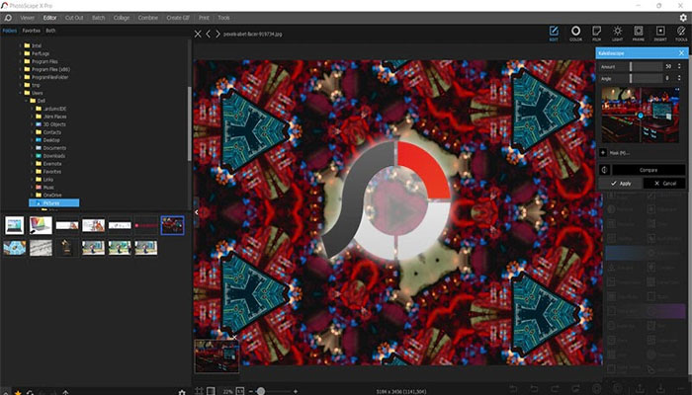Image resolution: width=692 pixels, height=395 pixels.
Task: Open application settings gear at top right
Action: click(683, 18)
